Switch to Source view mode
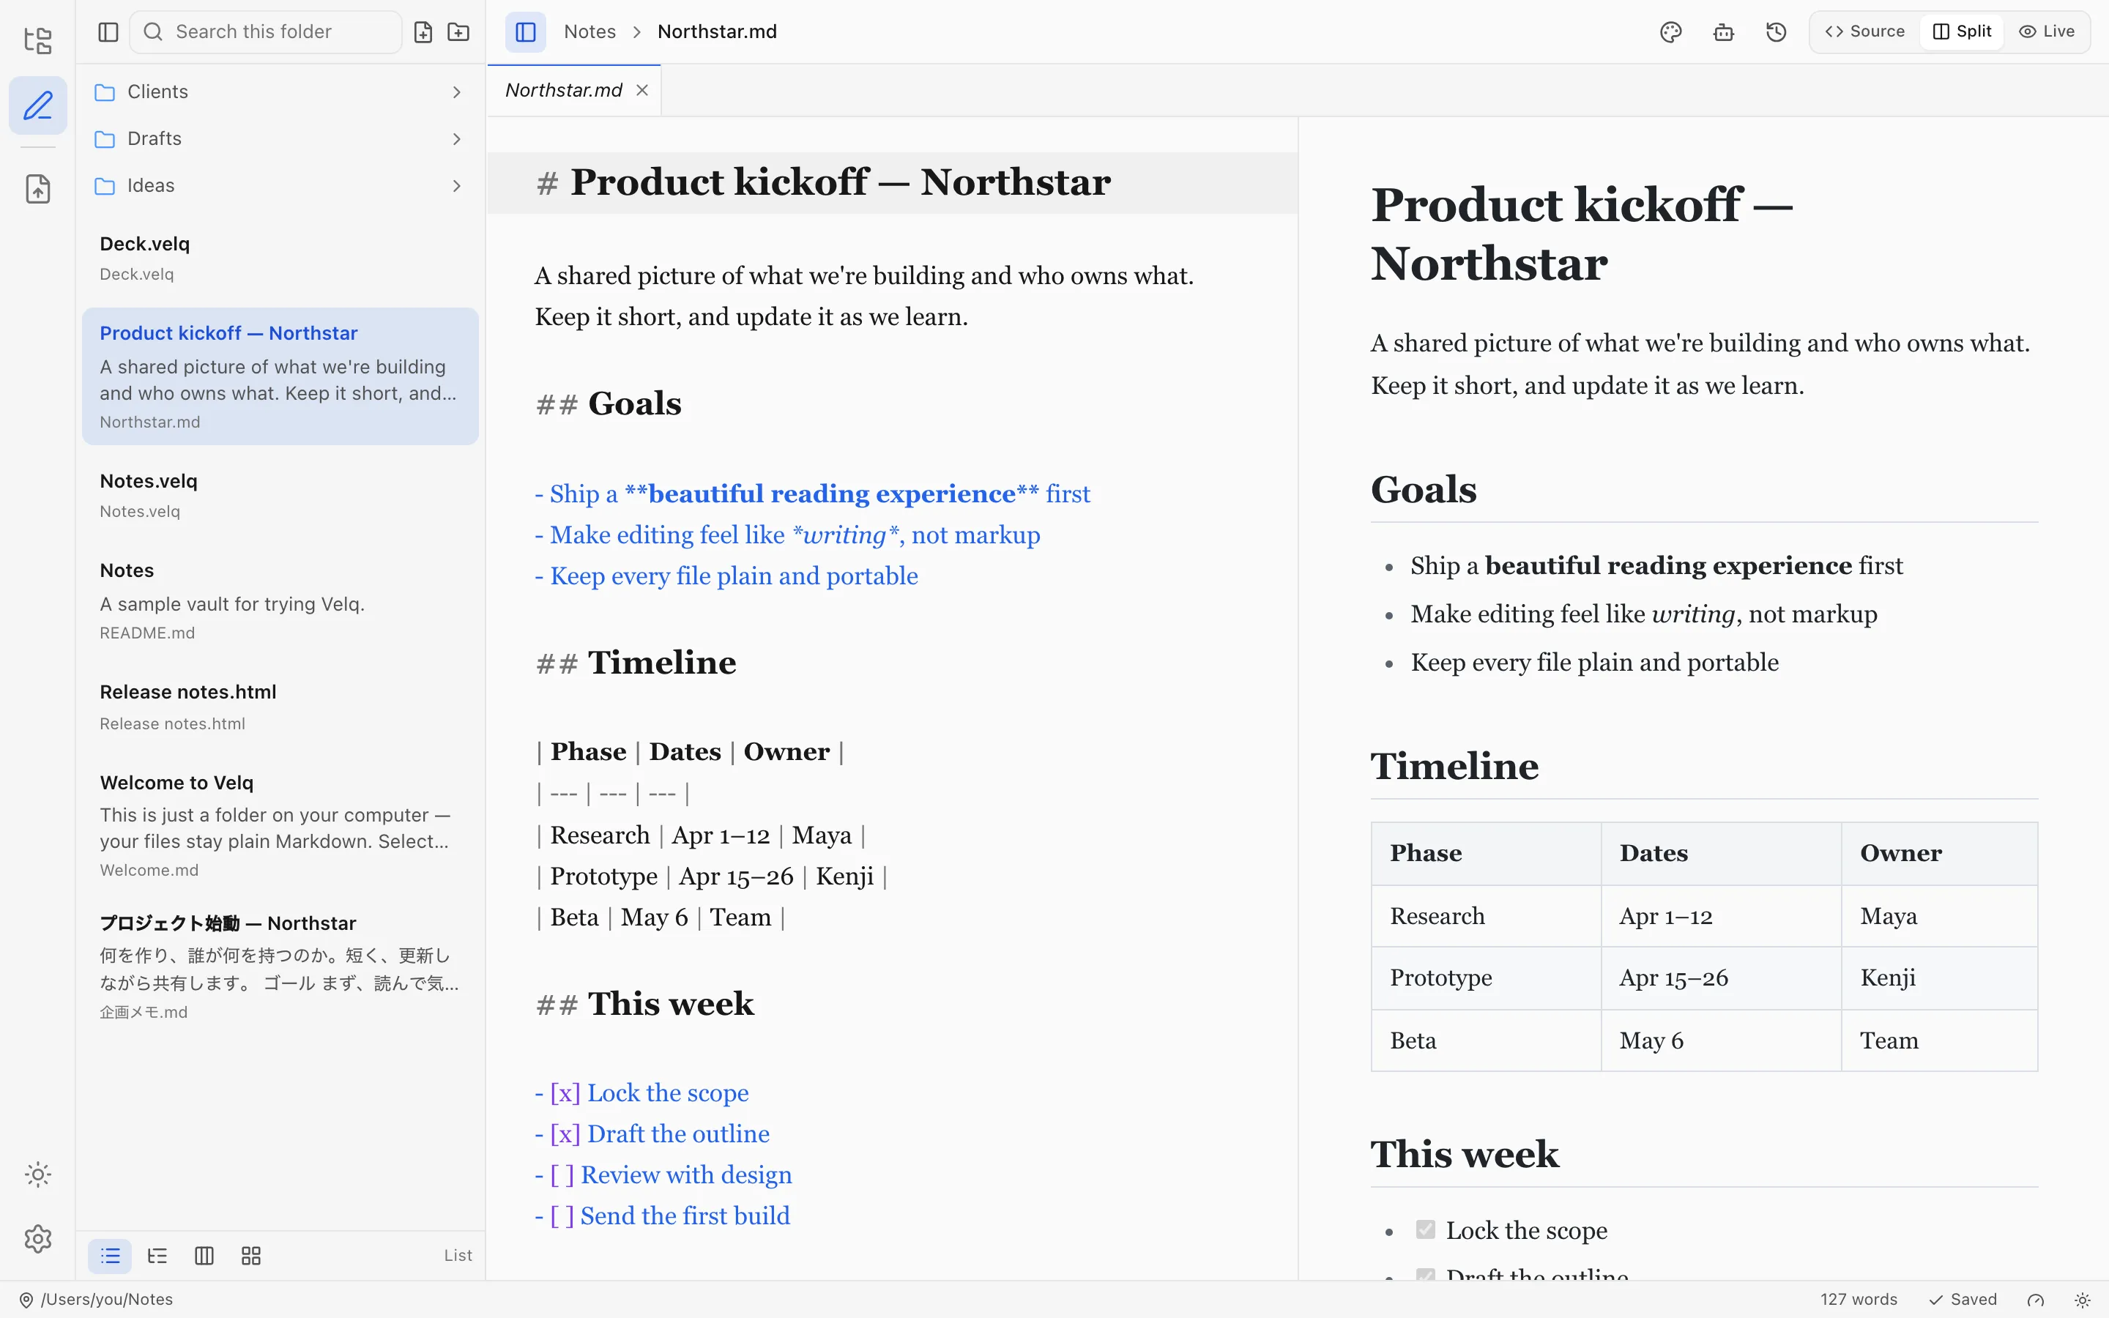2109x1318 pixels. (1865, 32)
